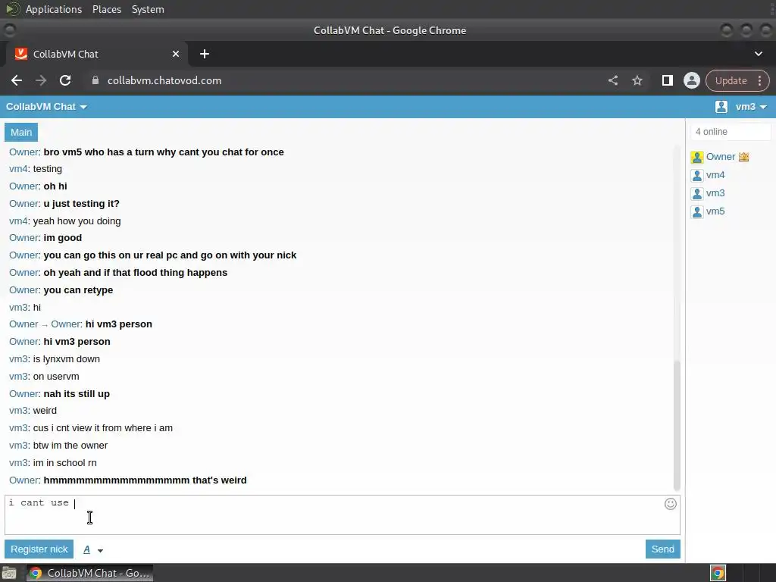776x582 pixels.
Task: Click the Register nick button
Action: (x=39, y=549)
